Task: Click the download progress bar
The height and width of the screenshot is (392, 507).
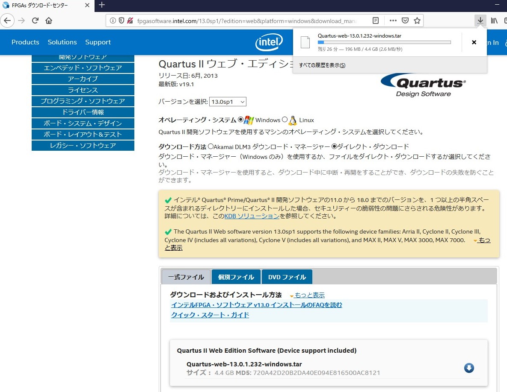Action: 384,42
